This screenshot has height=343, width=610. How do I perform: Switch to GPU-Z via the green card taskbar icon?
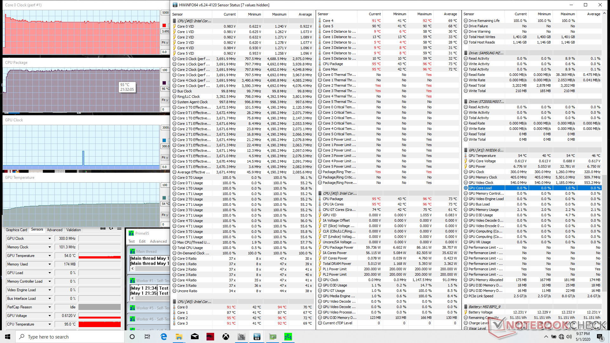[273, 337]
